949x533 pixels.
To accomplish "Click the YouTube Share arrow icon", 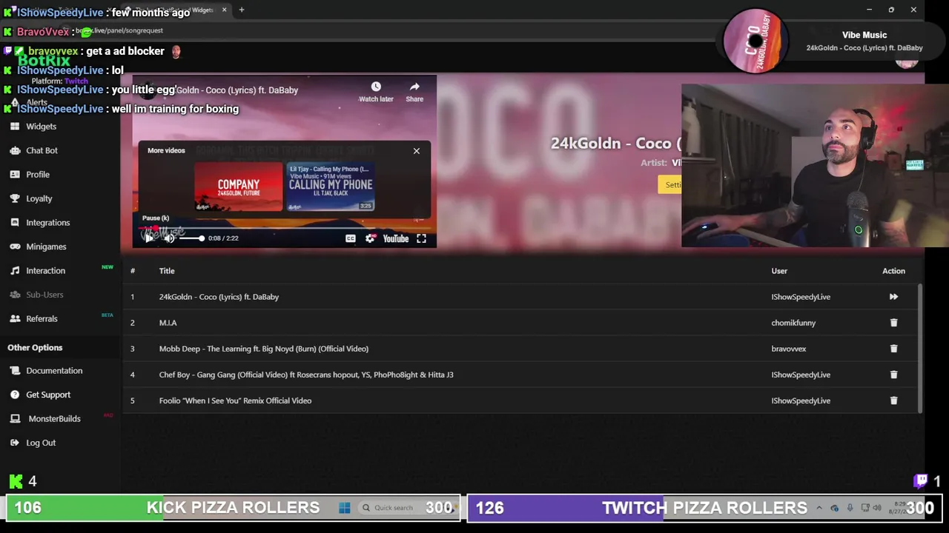I will tap(414, 87).
